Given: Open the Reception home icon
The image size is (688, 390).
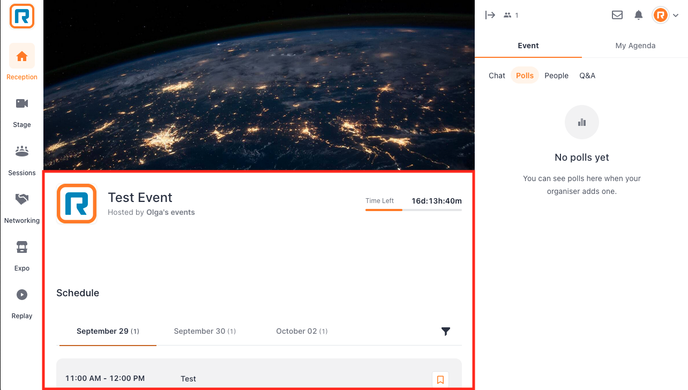Looking at the screenshot, I should click(x=22, y=56).
